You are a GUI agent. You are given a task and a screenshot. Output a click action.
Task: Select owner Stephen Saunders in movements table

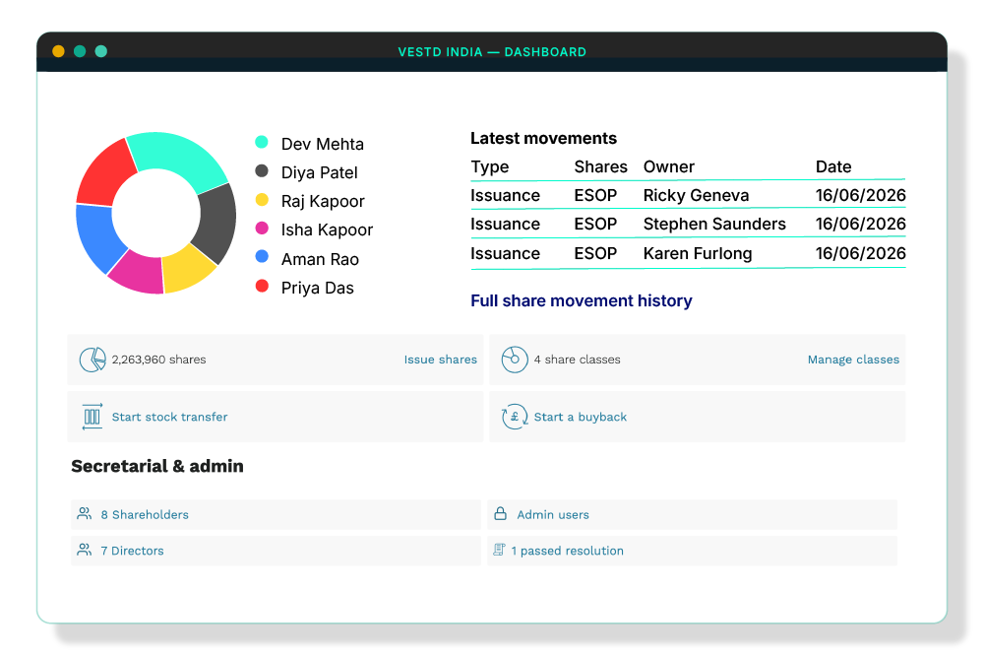click(x=714, y=224)
